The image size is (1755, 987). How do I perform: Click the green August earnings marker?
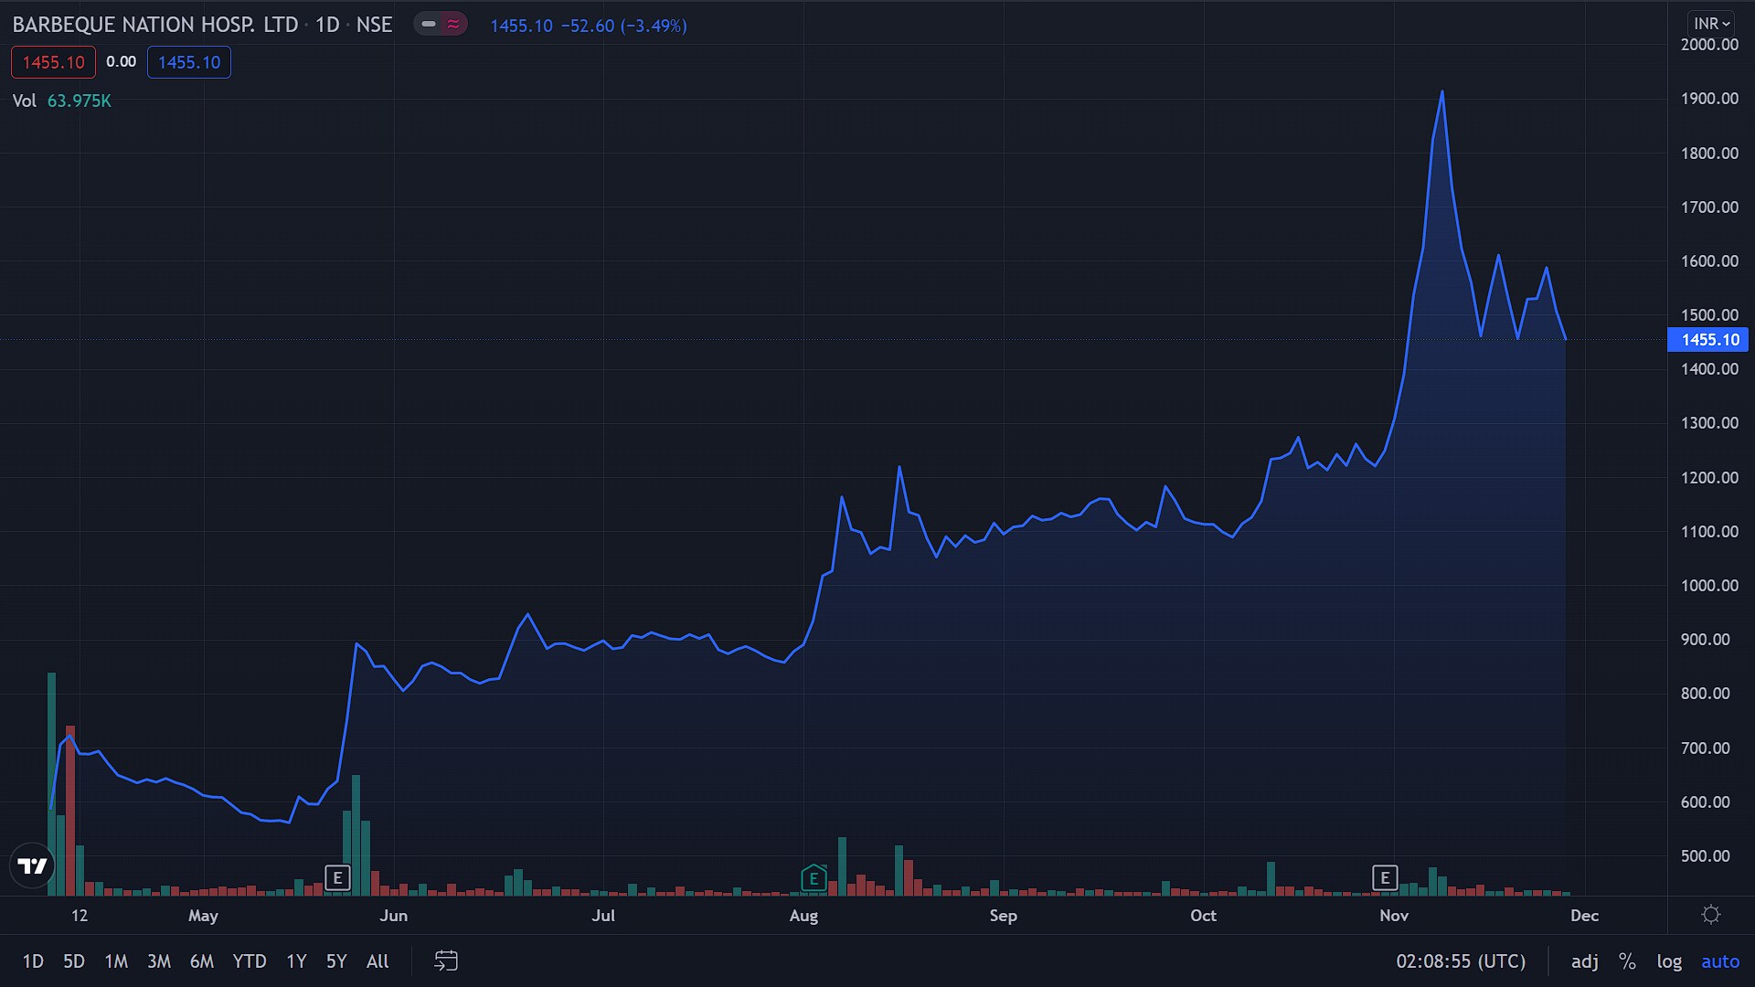coord(813,878)
